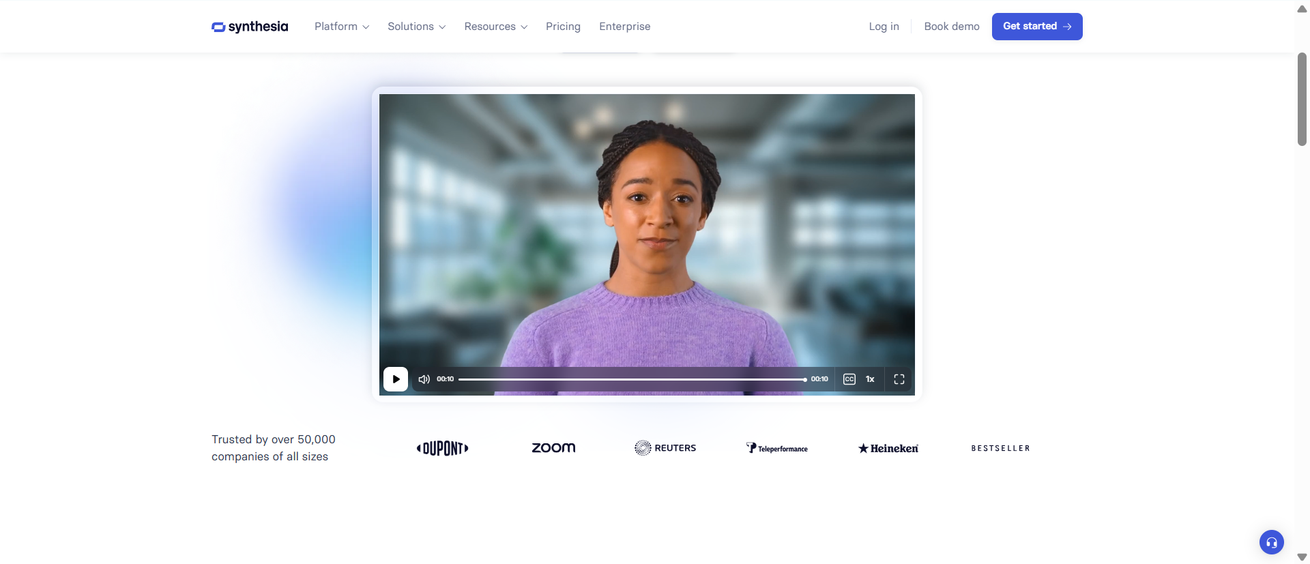The height and width of the screenshot is (564, 1310).
Task: Open the Platform menu
Action: pos(342,27)
